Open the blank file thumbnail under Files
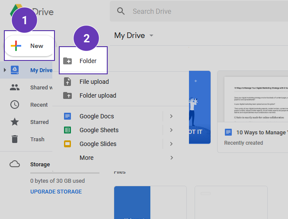This screenshot has width=288, height=219. point(231,203)
